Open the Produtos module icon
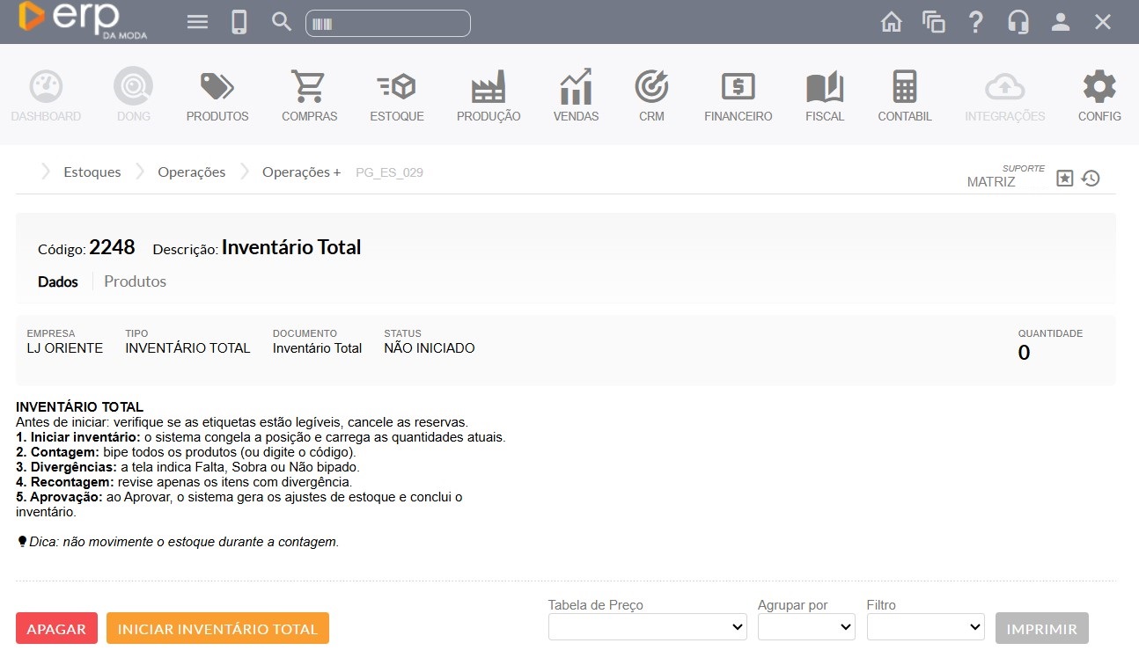The image size is (1139, 665). click(217, 95)
